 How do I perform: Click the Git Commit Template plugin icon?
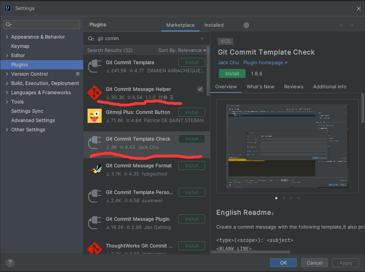(95, 66)
